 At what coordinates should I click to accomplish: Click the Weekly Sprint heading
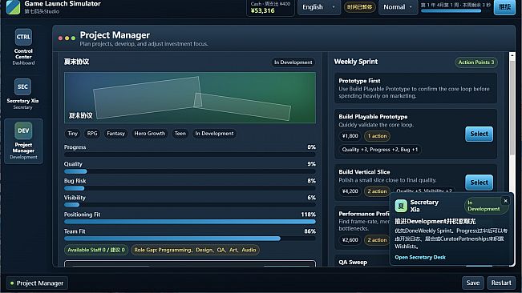[x=356, y=62]
